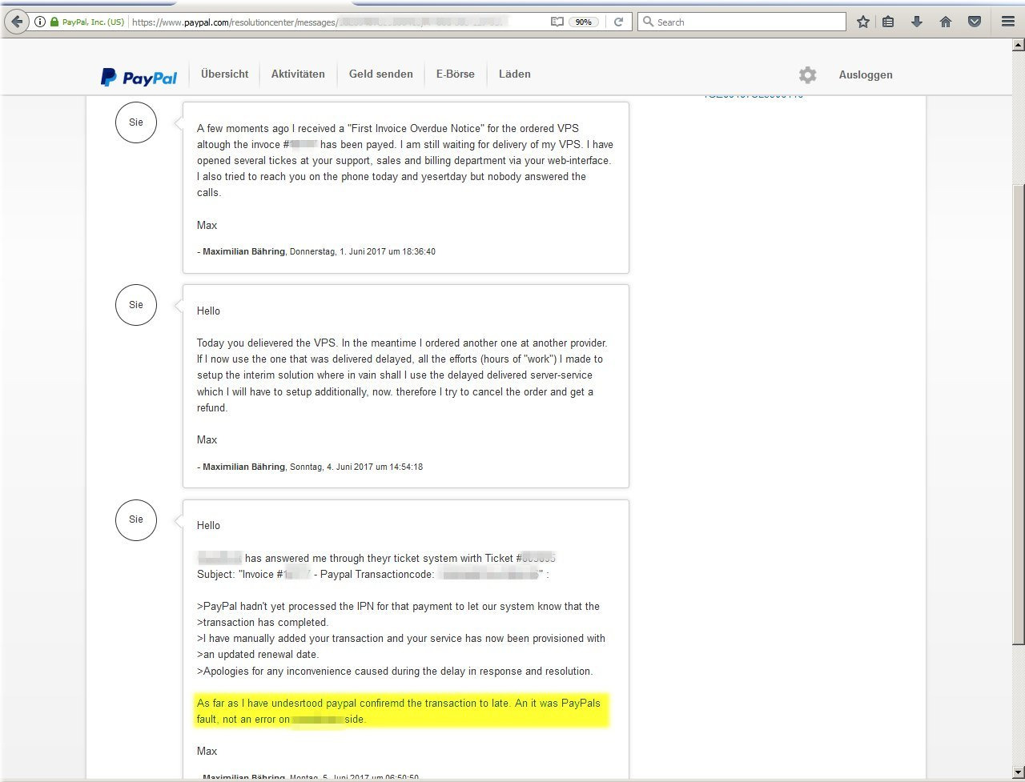Go to the browser home icon
Screen dimensions: 1025x782
946,22
